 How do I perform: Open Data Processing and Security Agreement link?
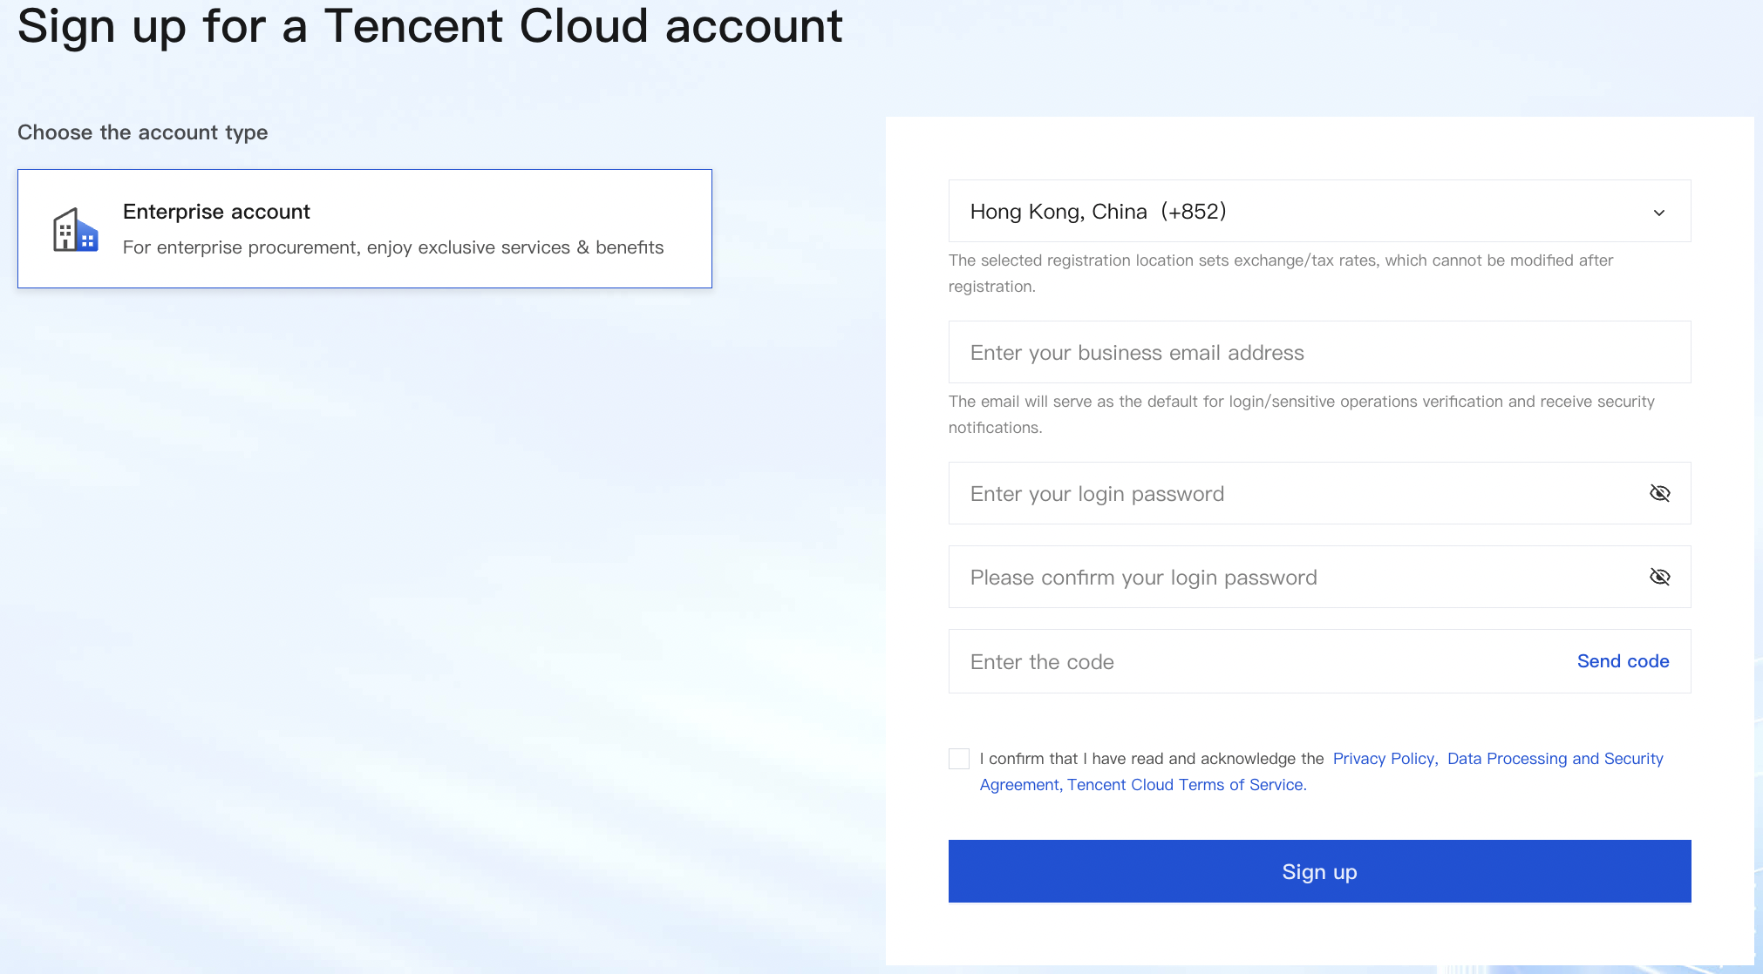(1555, 759)
